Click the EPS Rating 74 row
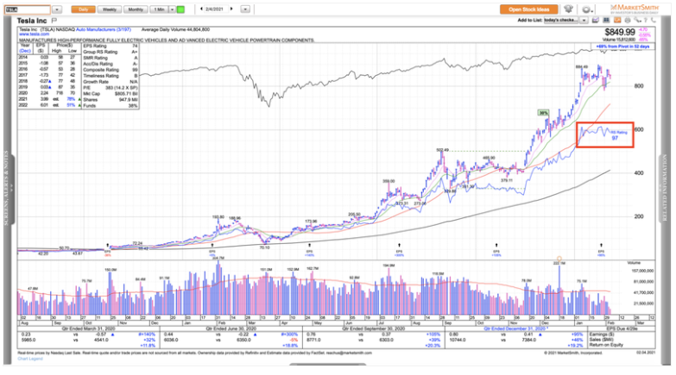This screenshot has height=375, width=676. tap(111, 46)
